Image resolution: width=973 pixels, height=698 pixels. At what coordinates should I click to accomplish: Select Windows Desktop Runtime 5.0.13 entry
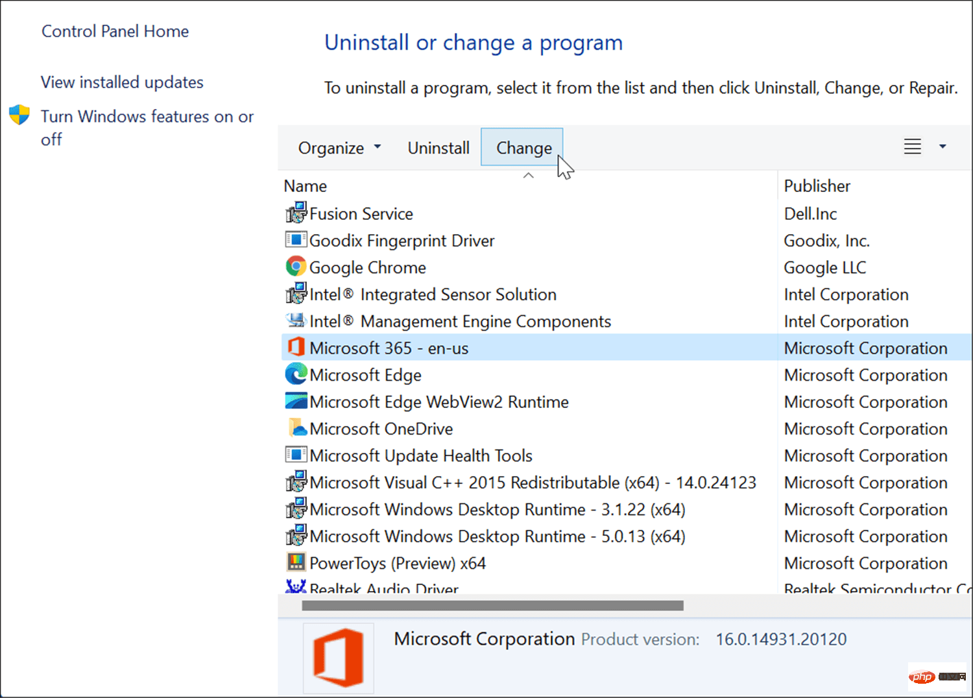[498, 536]
